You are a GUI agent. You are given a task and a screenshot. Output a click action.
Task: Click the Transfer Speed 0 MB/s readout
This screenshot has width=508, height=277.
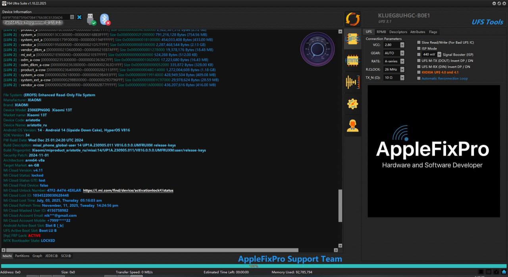point(134,272)
